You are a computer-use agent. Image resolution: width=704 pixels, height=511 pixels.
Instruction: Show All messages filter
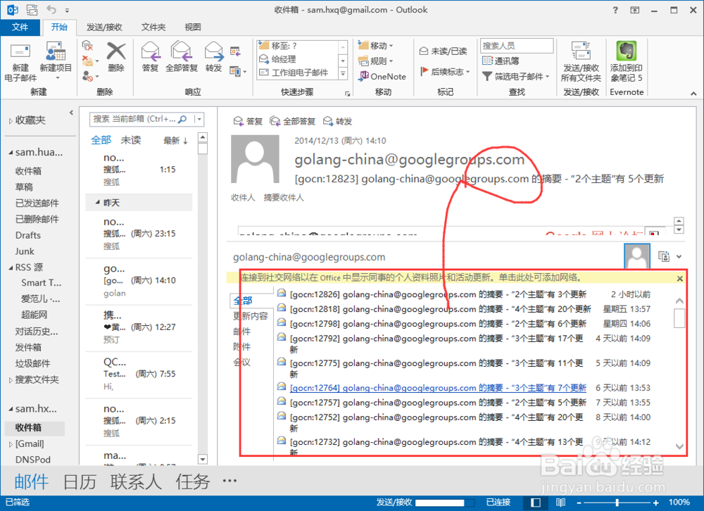101,140
